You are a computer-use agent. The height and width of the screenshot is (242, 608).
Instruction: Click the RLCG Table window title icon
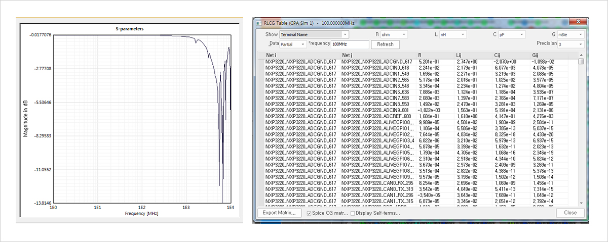coord(259,23)
